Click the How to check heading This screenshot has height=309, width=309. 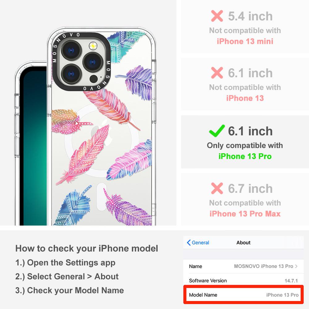[87, 248]
